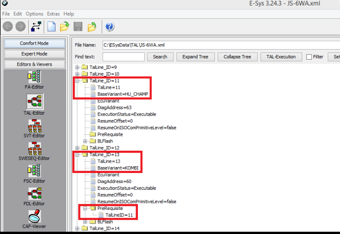Expand the TalLine_ID=12 node
The width and height of the screenshot is (340, 234).
(x=77, y=148)
